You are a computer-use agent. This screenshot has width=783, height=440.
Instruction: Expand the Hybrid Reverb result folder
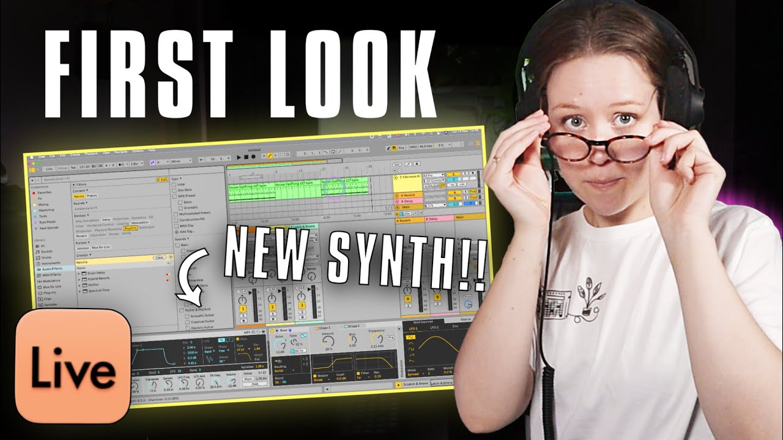(x=80, y=279)
